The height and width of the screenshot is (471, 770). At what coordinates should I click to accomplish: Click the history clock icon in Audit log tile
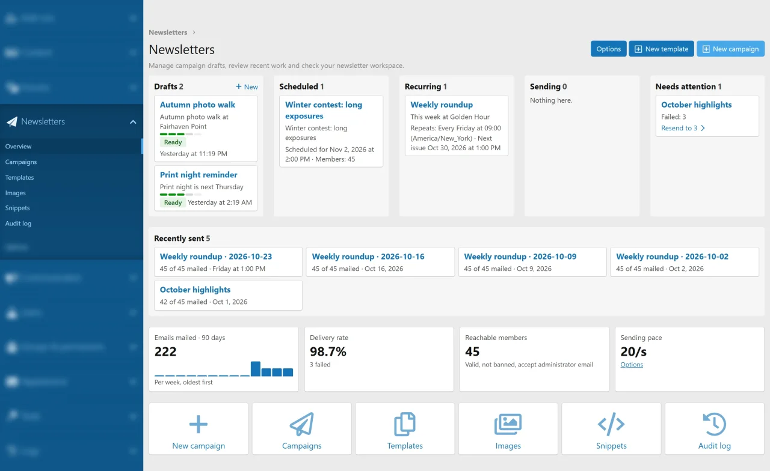point(715,424)
